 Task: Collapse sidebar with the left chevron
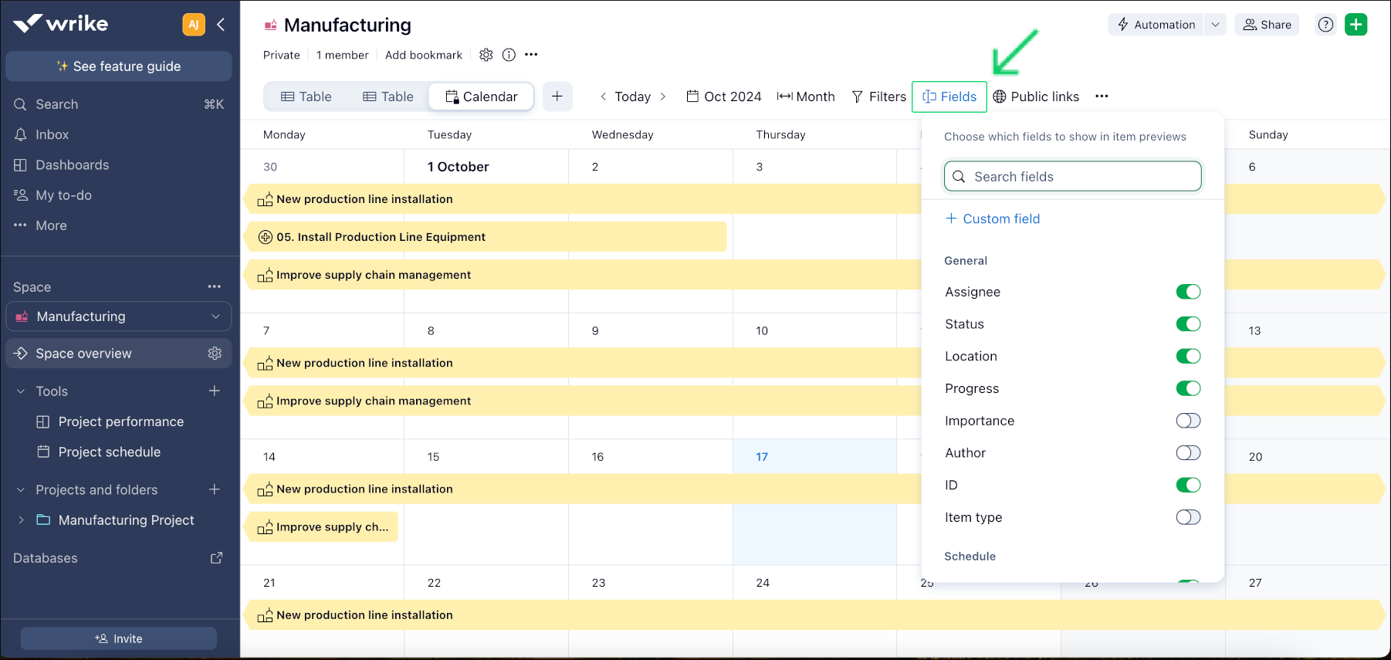tap(221, 25)
